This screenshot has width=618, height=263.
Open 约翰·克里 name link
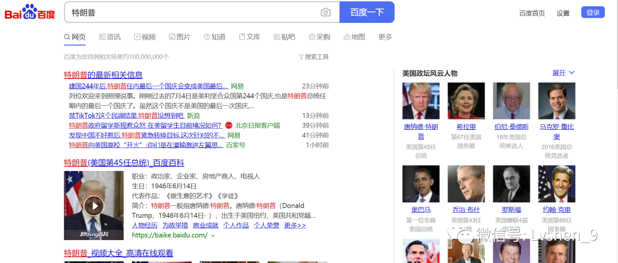coord(557,210)
